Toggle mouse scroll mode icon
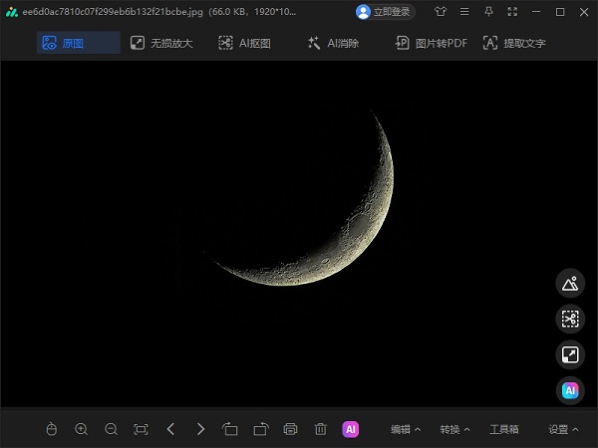 click(52, 429)
